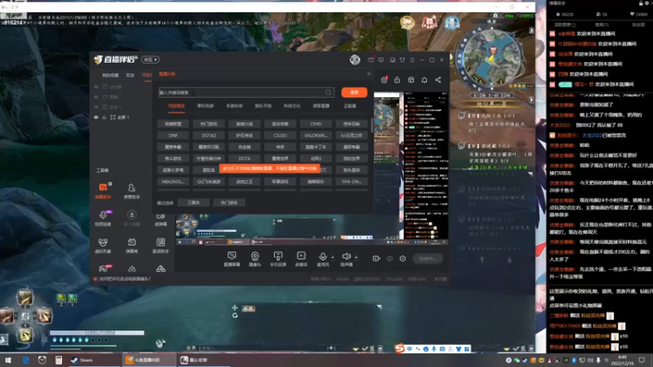Open the 弹幕秀 danmaku show tool
The height and width of the screenshot is (367, 653).
(x=131, y=245)
